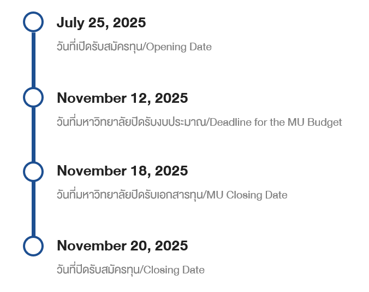The width and height of the screenshot is (369, 292).
Task: Click the "November 20, 2025" date heading
Action: (x=122, y=246)
